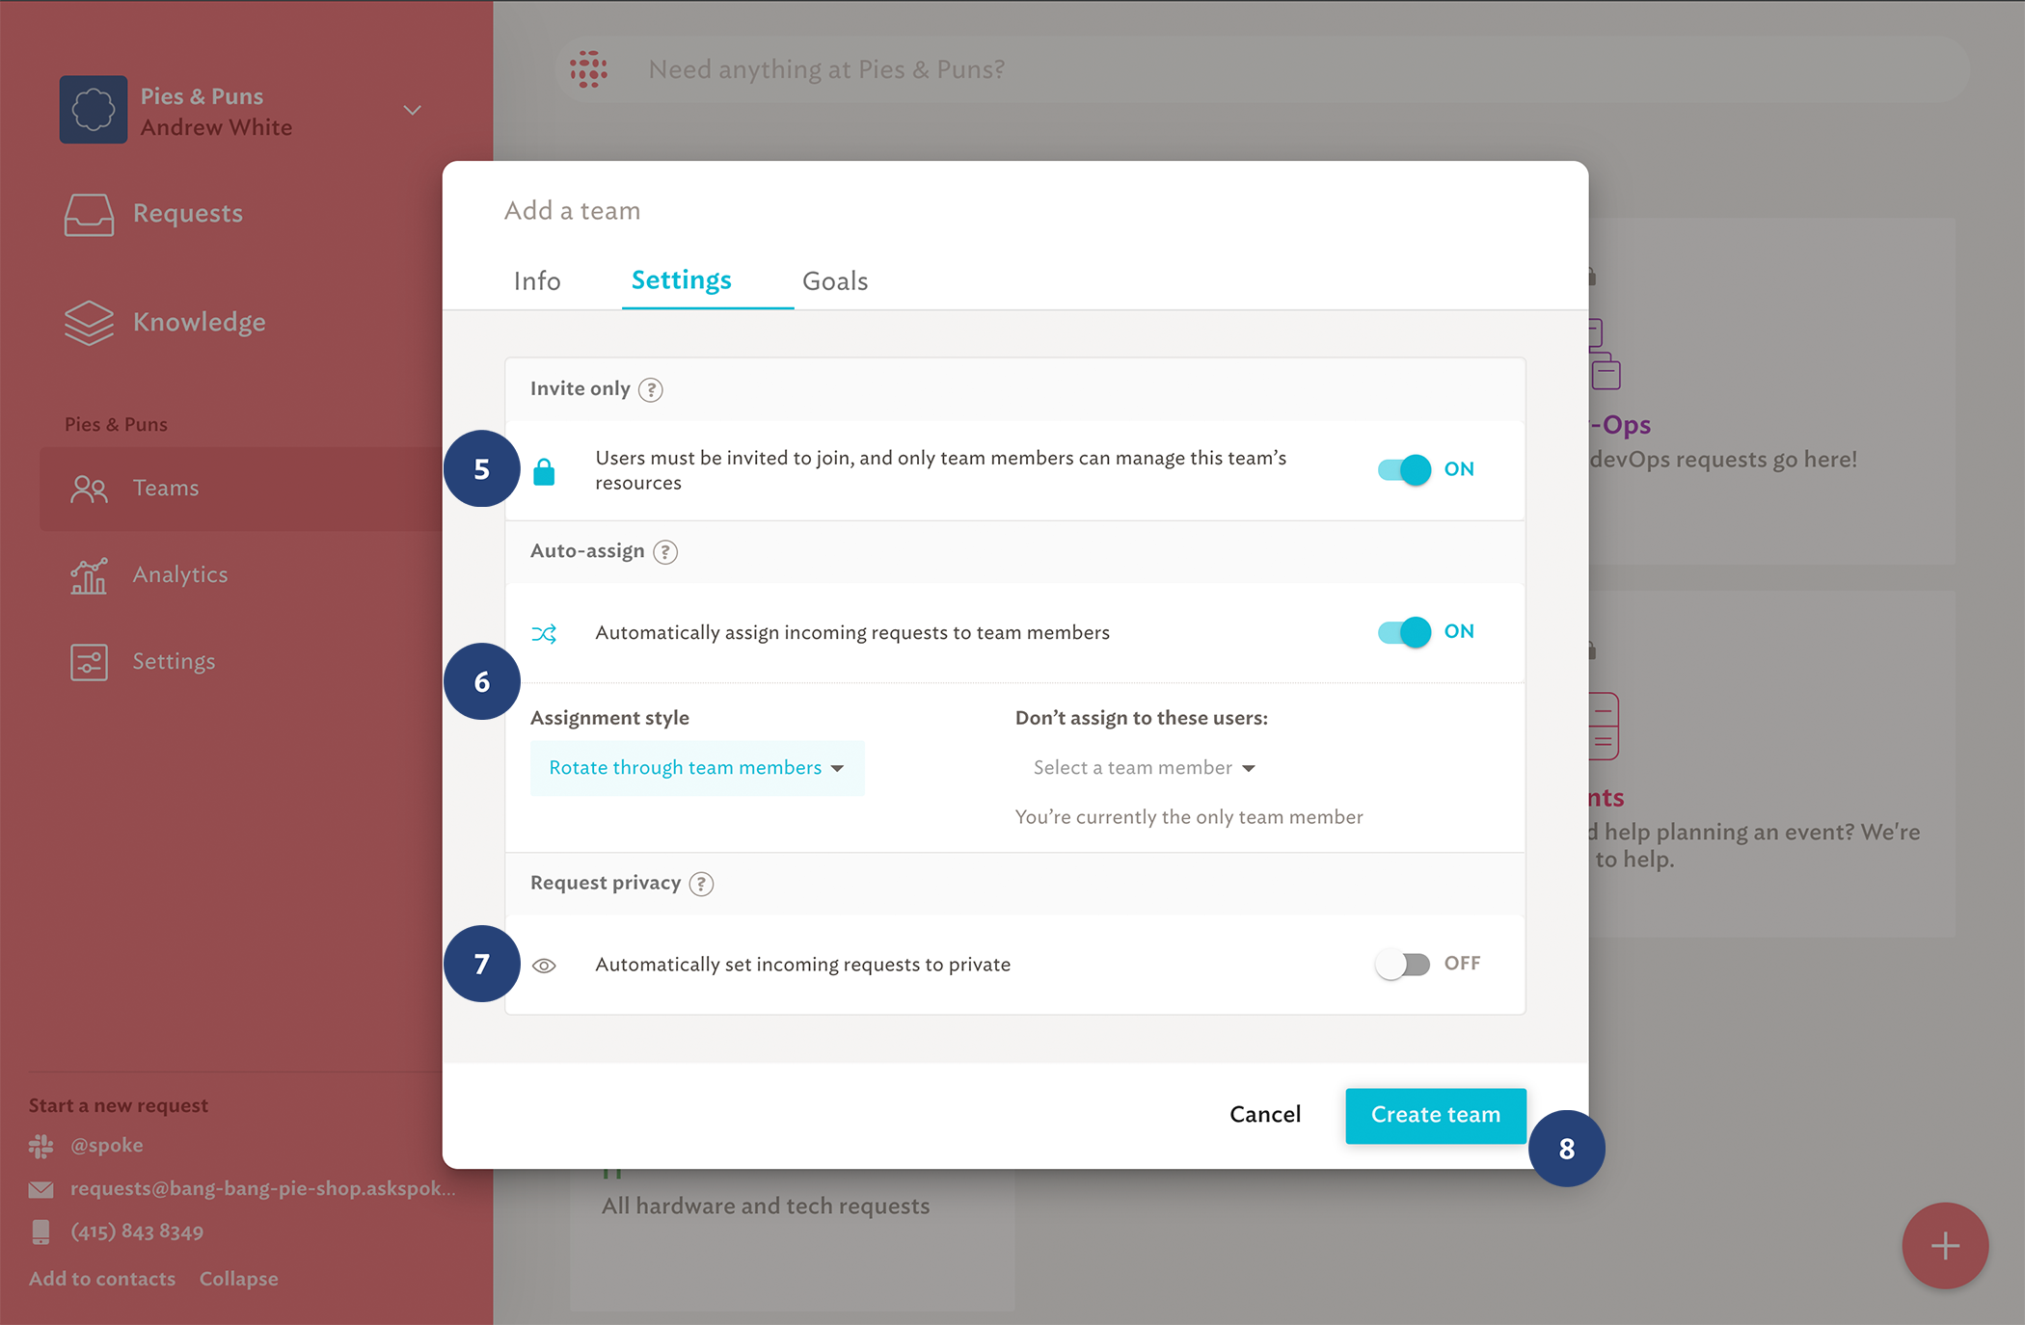Select the Settings tab in Add a team

(682, 280)
